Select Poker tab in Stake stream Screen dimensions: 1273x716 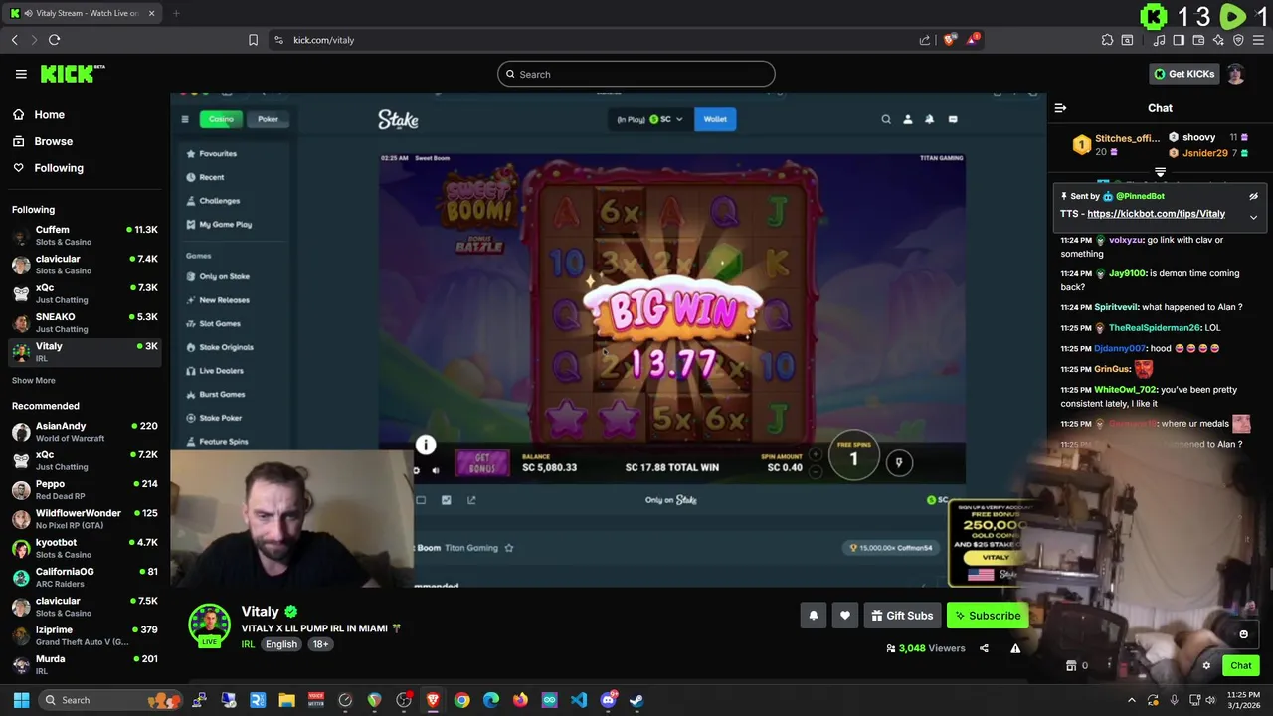click(x=268, y=119)
